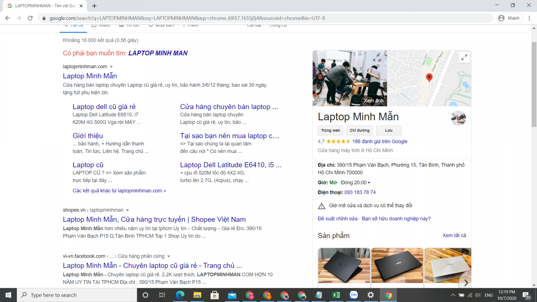Open volume control in system tray
This screenshot has width=537, height=302.
[478, 295]
